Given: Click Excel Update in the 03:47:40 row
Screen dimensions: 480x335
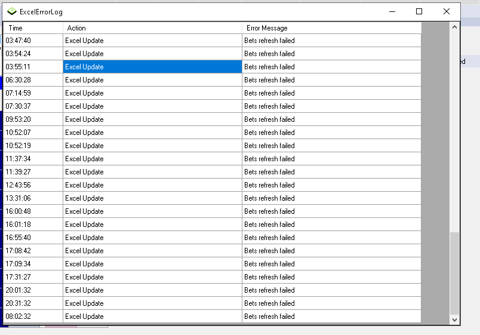Looking at the screenshot, I should [x=152, y=41].
